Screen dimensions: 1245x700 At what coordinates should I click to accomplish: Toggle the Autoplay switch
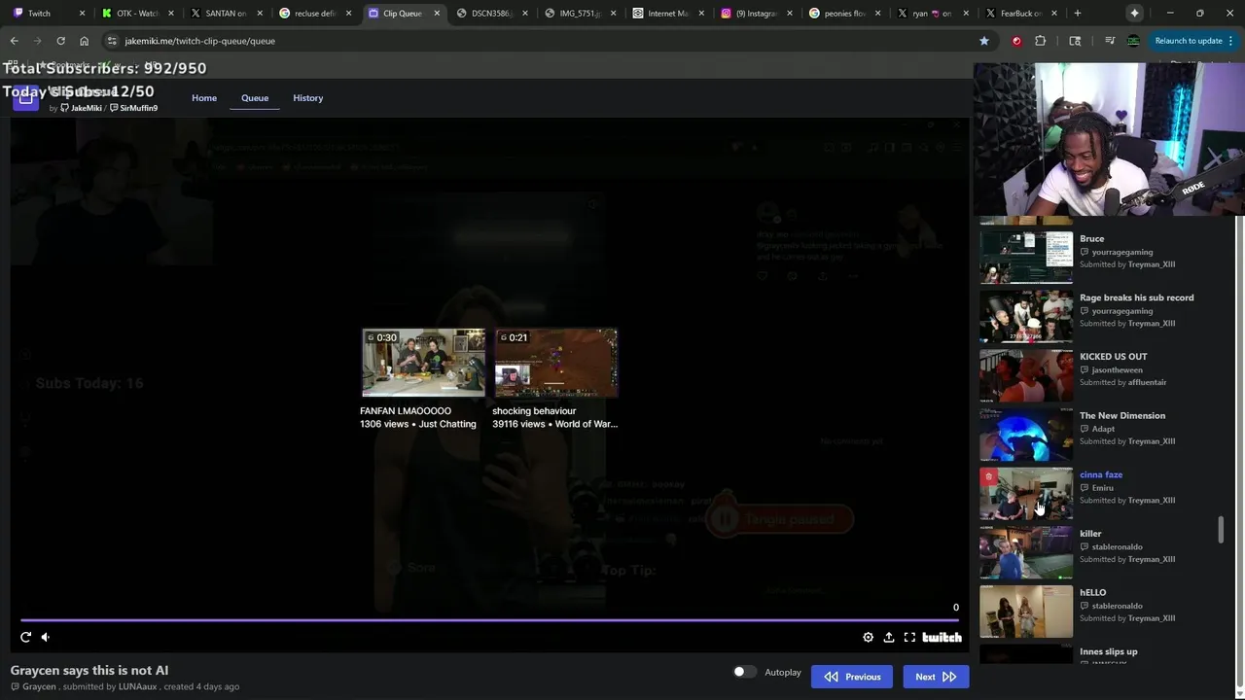(x=744, y=672)
